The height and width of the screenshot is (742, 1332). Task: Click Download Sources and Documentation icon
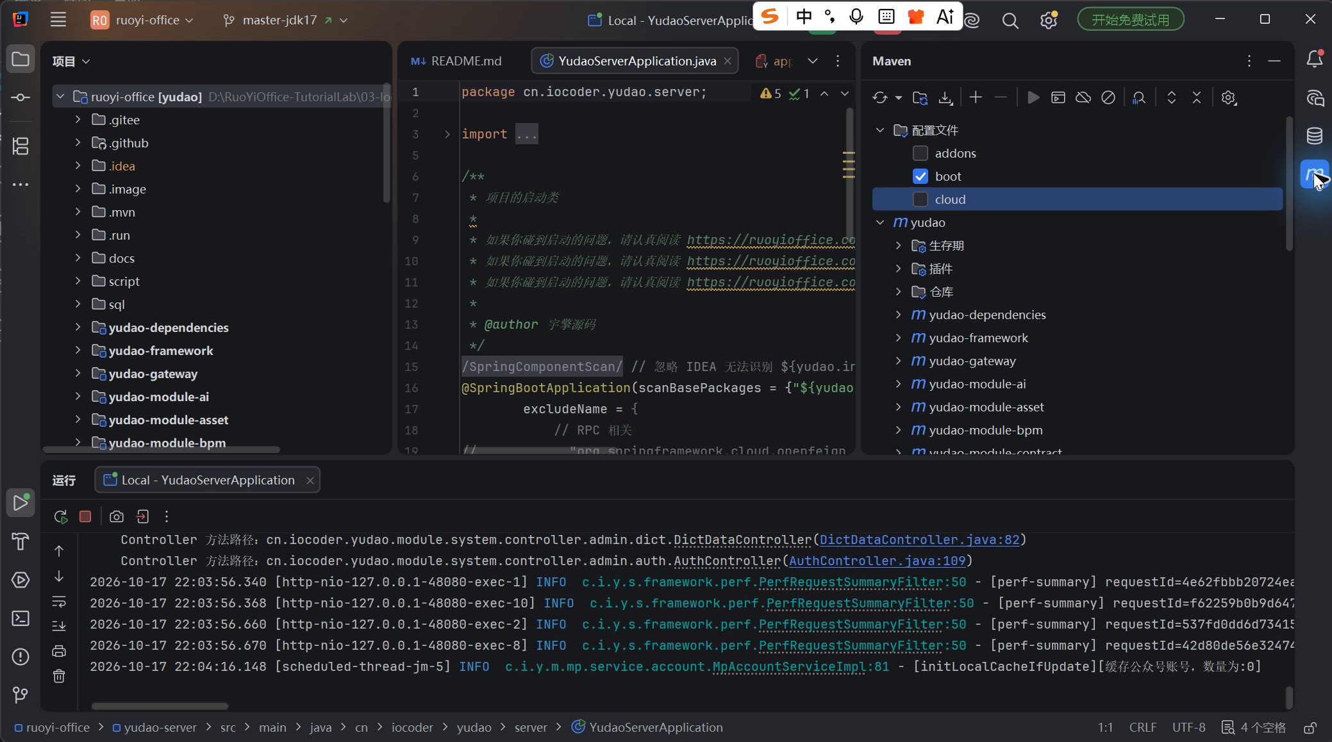(x=945, y=97)
